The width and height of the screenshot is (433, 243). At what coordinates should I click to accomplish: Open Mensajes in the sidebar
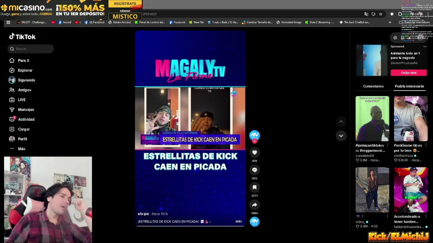pos(26,109)
